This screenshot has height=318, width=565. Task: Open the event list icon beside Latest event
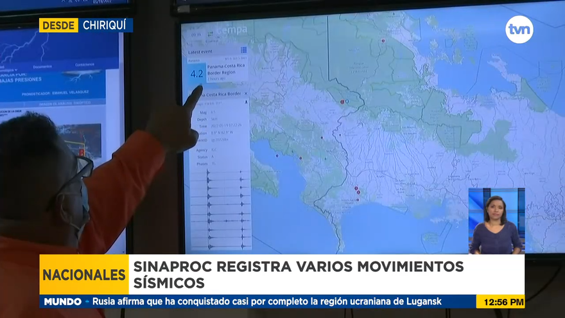click(x=243, y=49)
